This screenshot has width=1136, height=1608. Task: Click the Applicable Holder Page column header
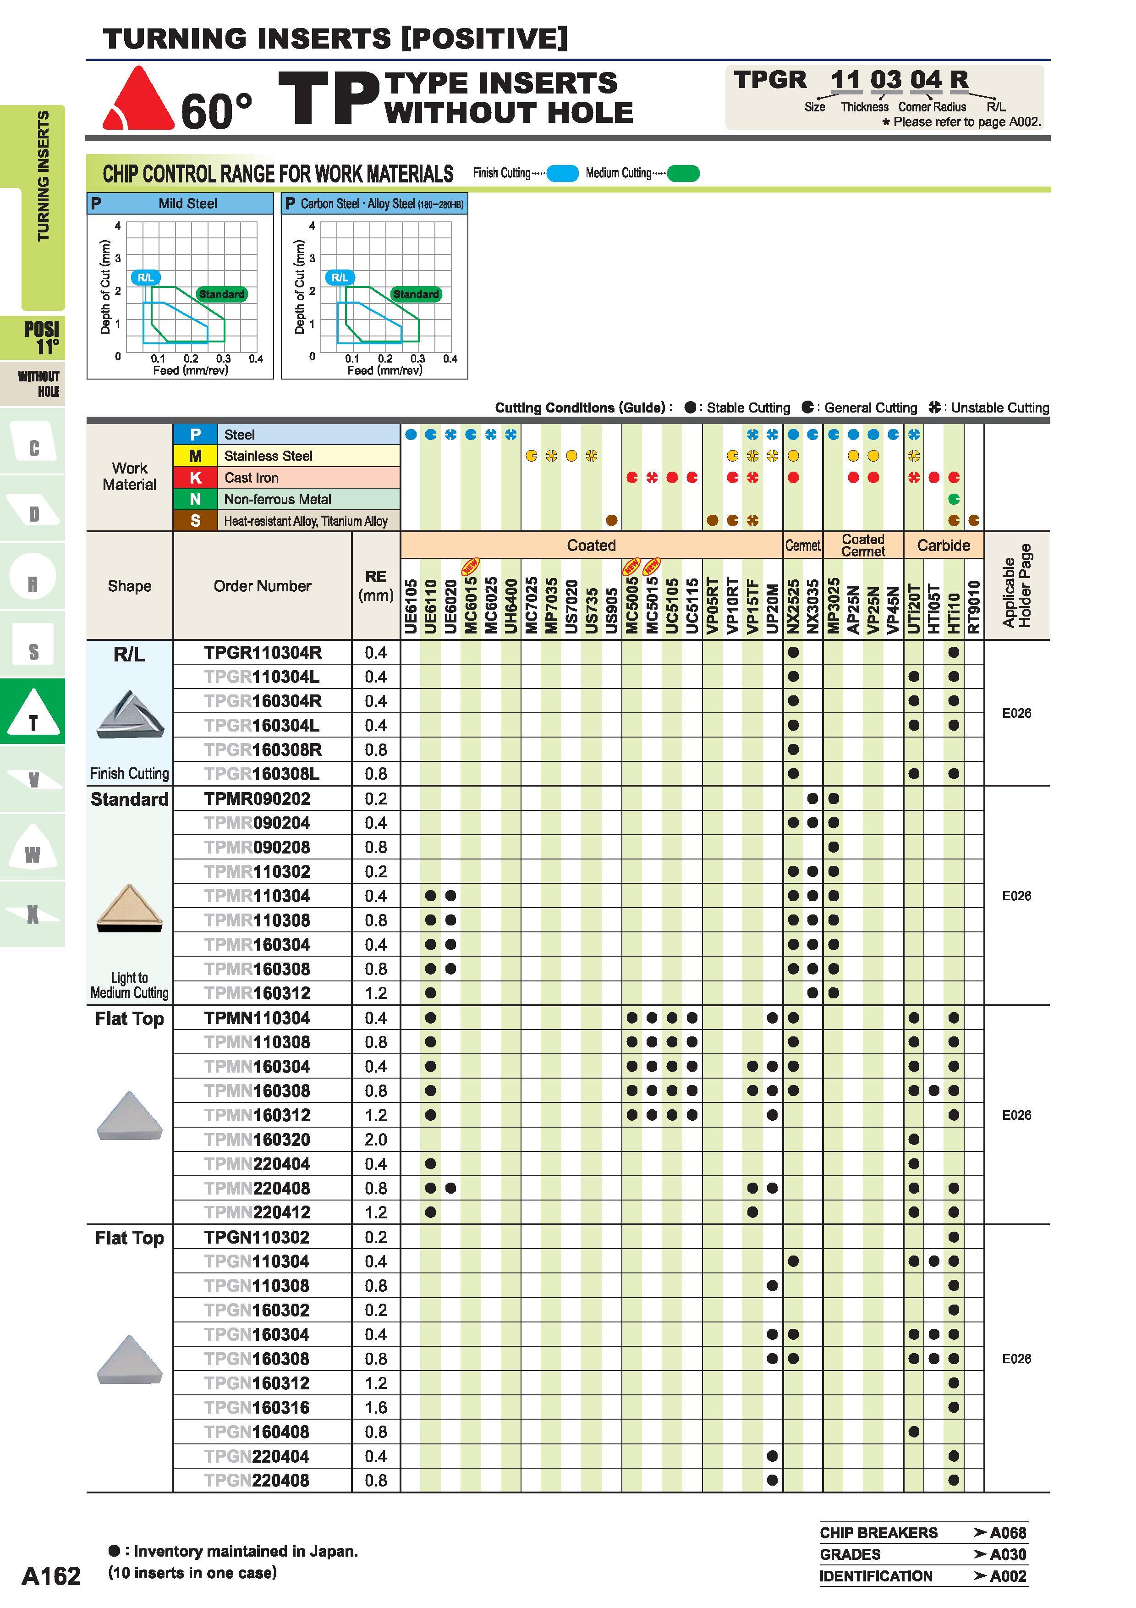(1016, 585)
